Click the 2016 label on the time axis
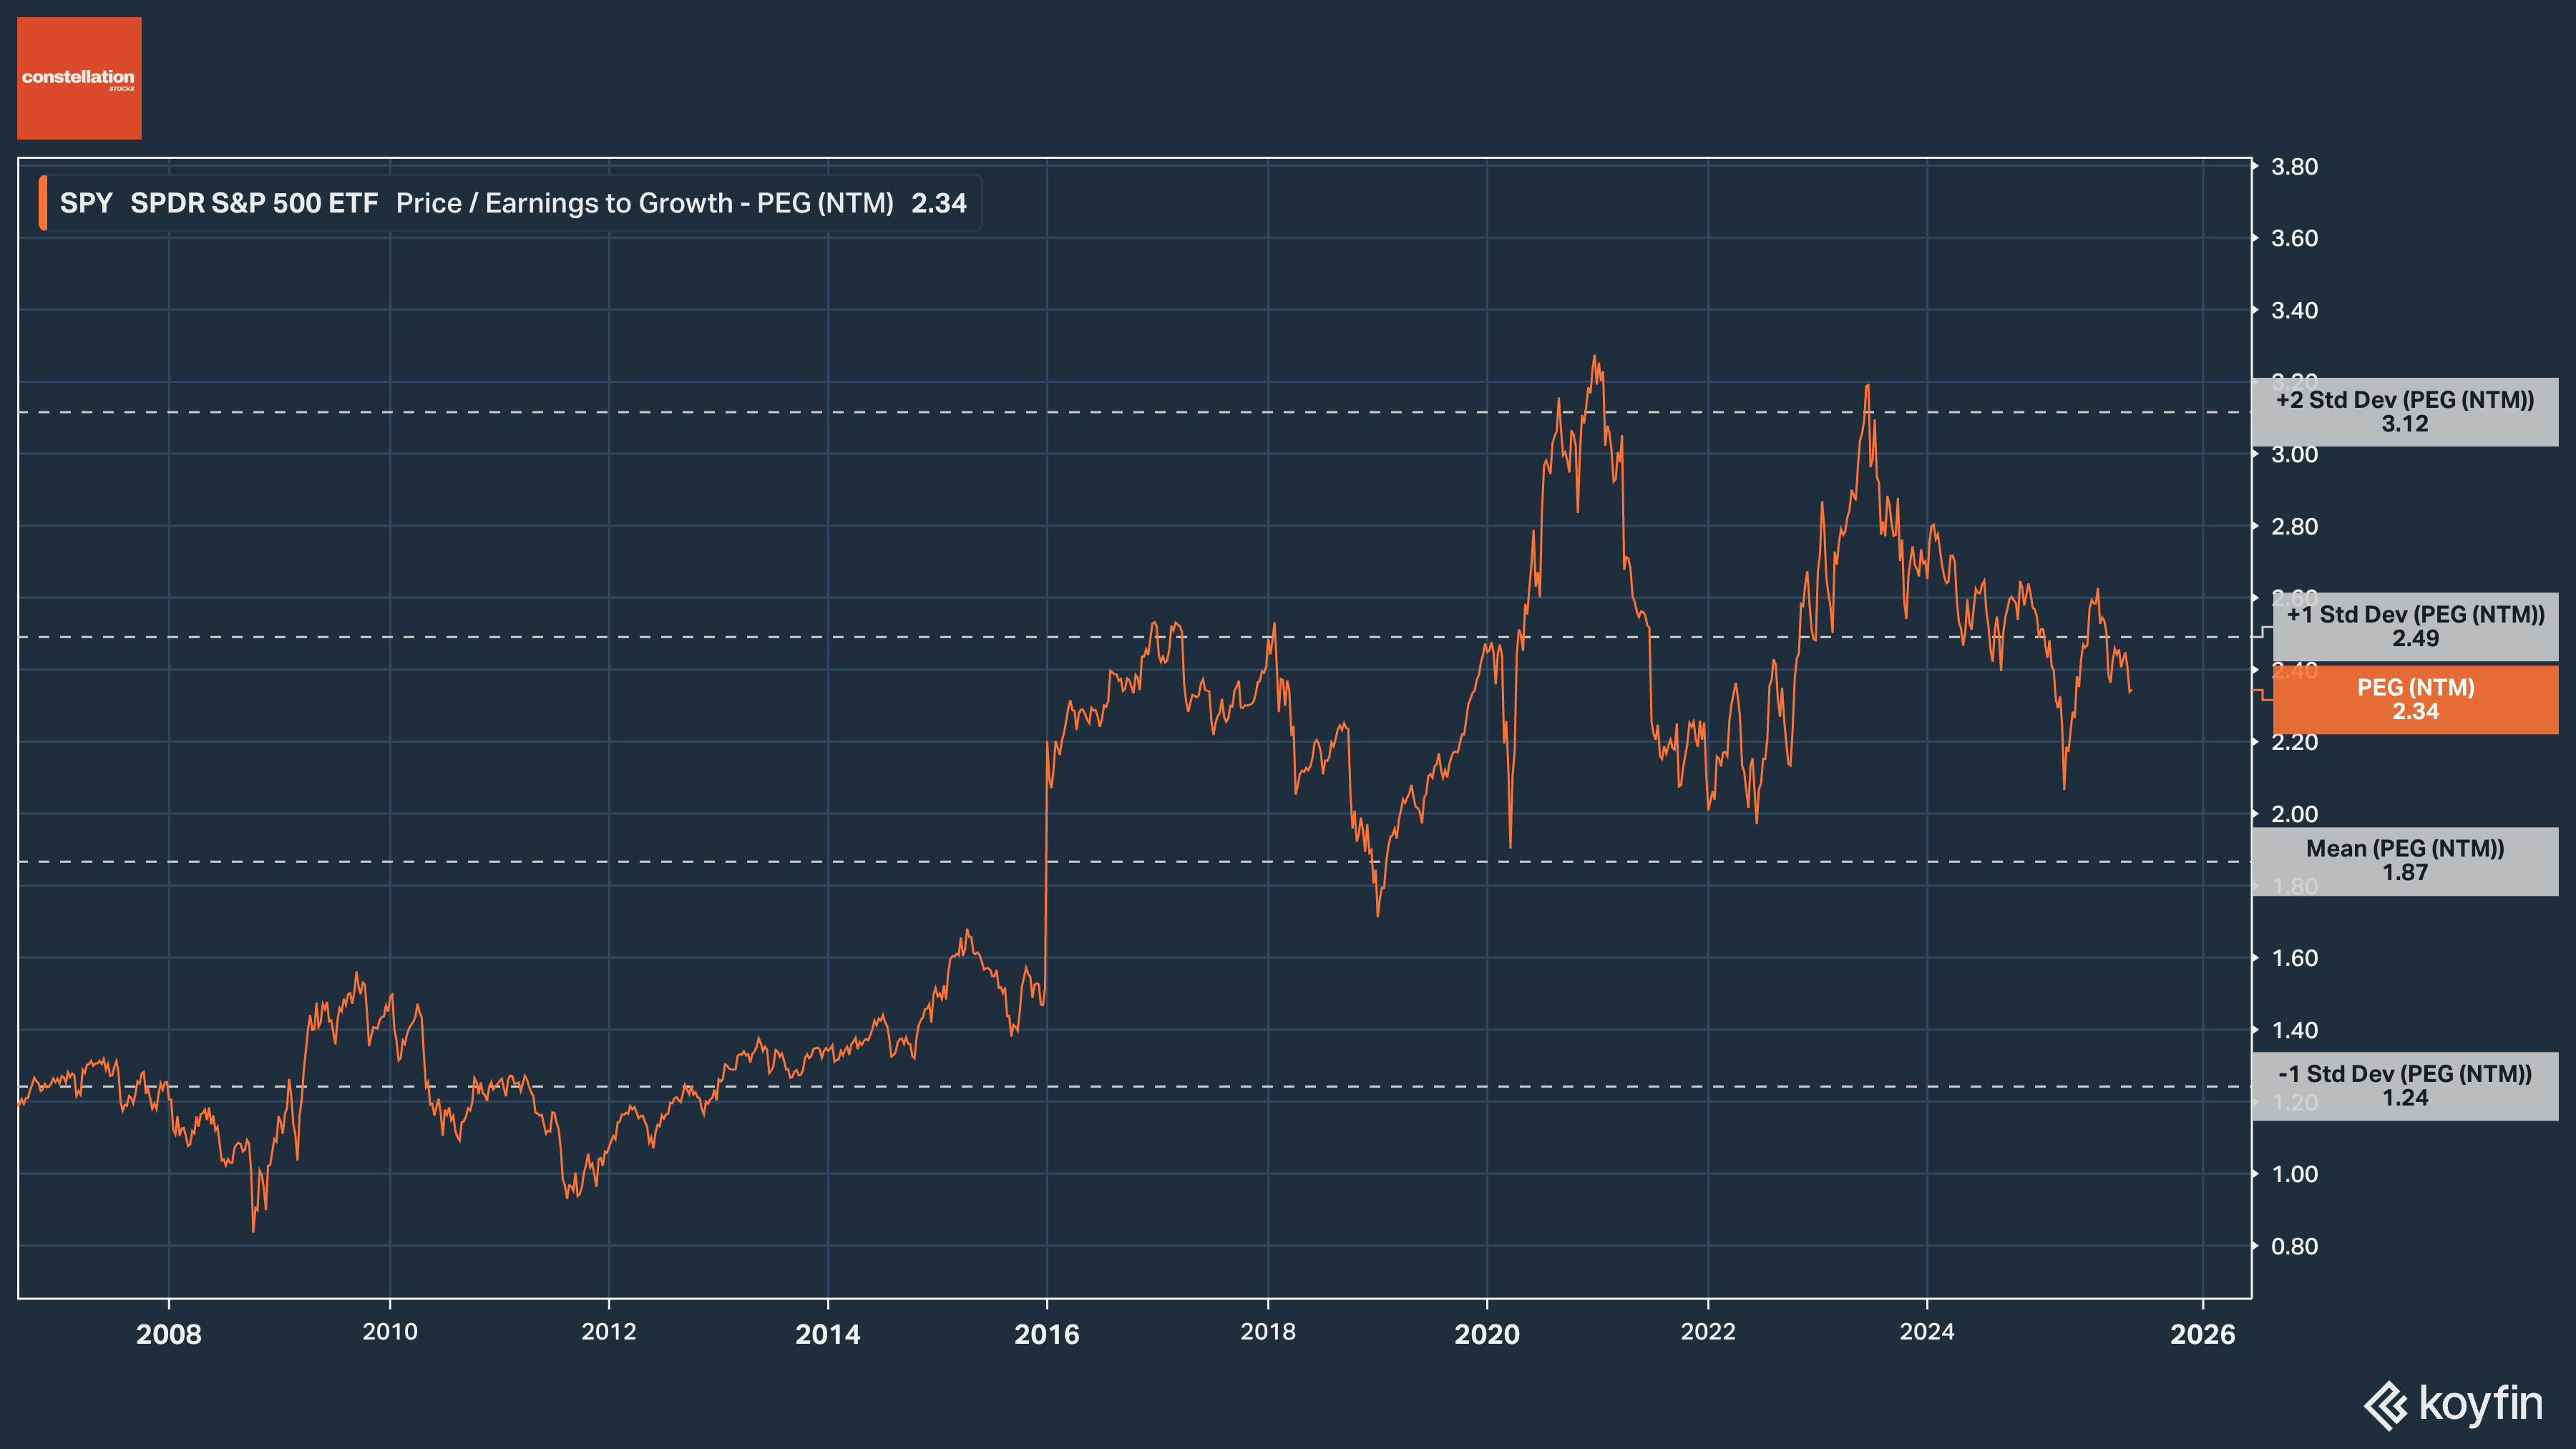Viewport: 2576px width, 1449px height. [1046, 1334]
